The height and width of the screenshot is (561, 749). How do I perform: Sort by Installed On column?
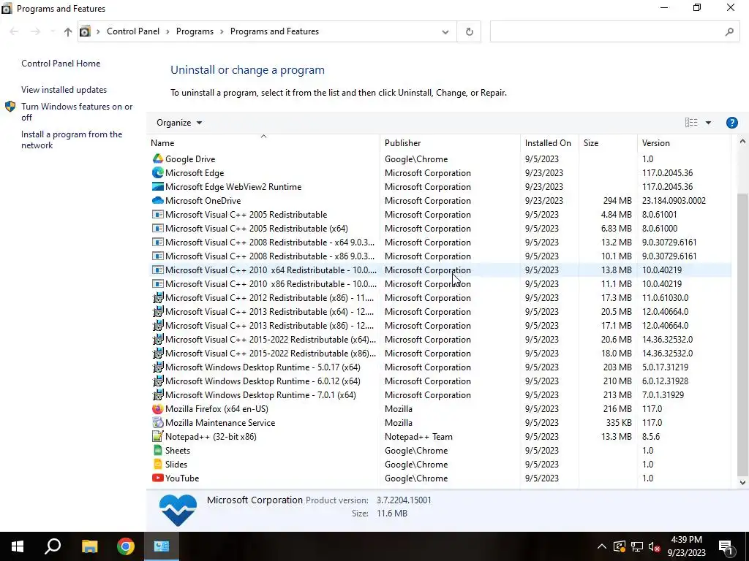point(549,142)
